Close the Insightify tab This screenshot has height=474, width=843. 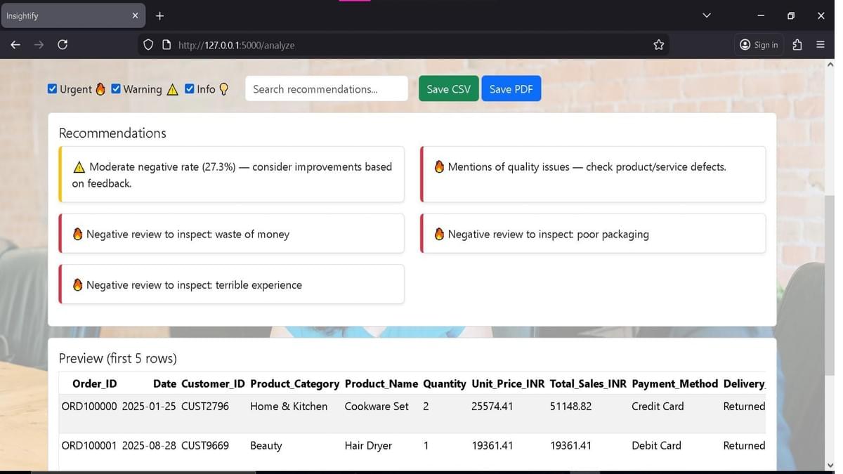[135, 15]
